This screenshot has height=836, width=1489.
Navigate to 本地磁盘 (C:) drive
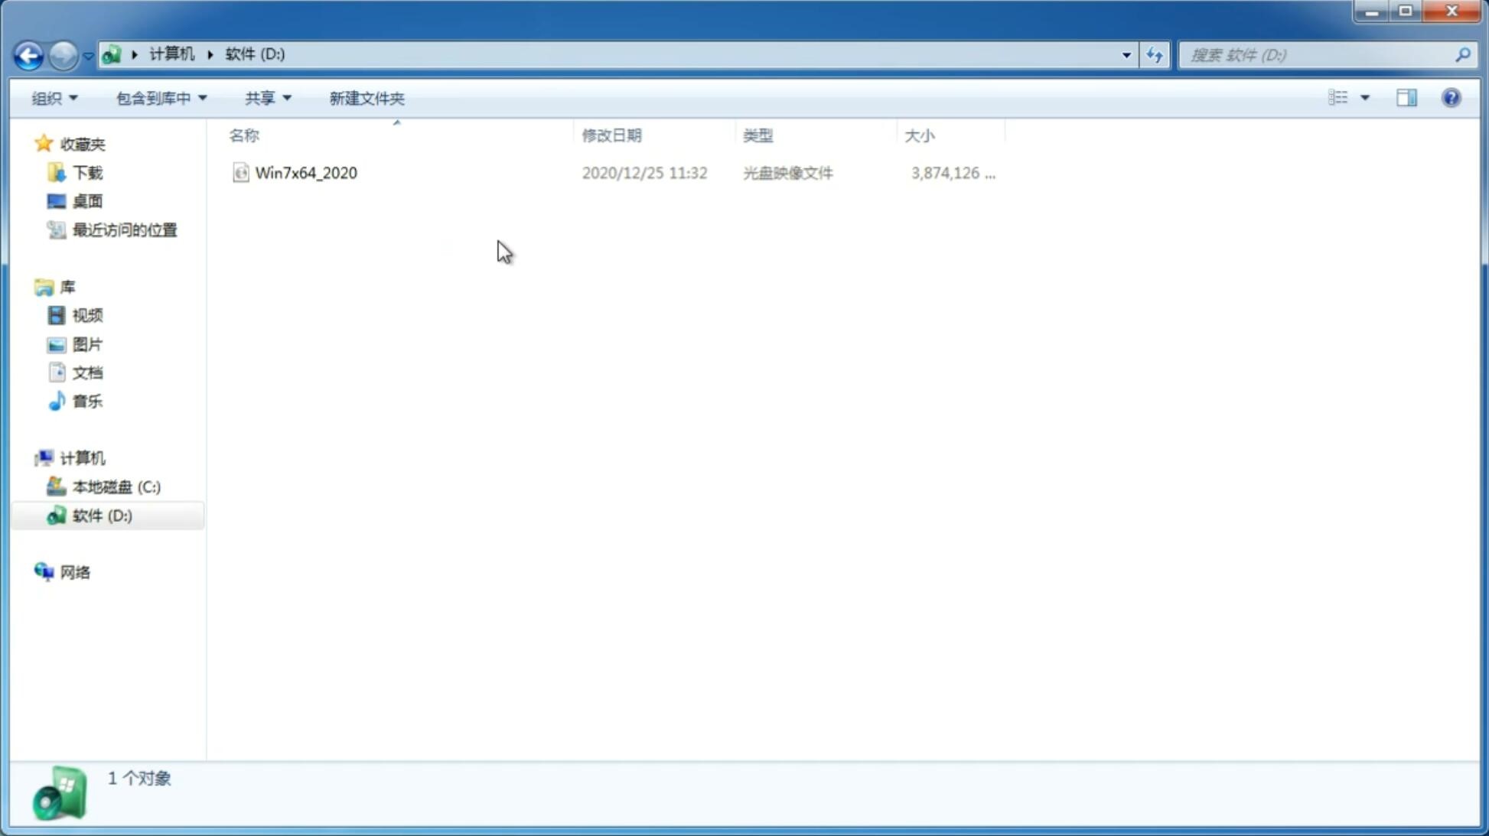116,486
